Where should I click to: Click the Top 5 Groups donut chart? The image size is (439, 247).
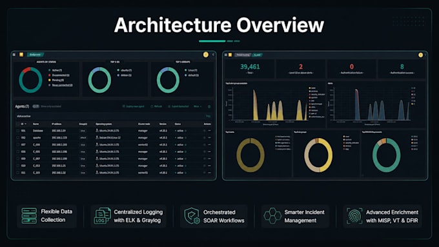168,80
